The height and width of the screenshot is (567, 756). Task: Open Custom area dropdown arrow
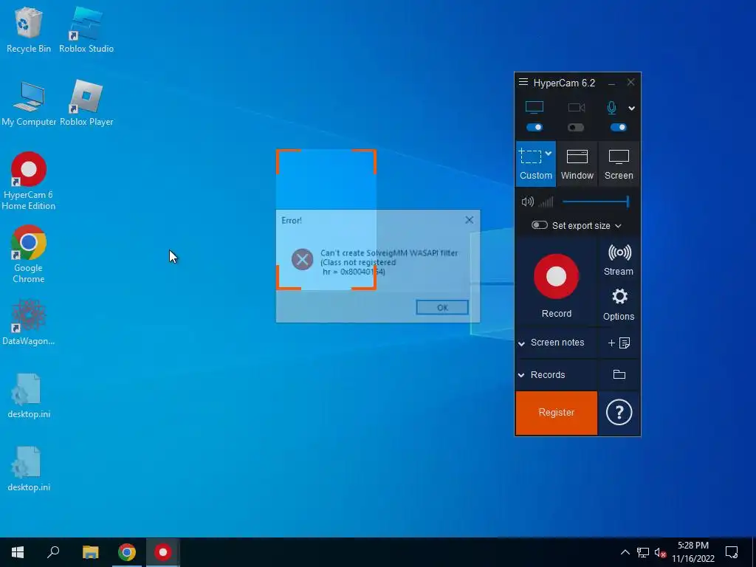[x=549, y=154]
